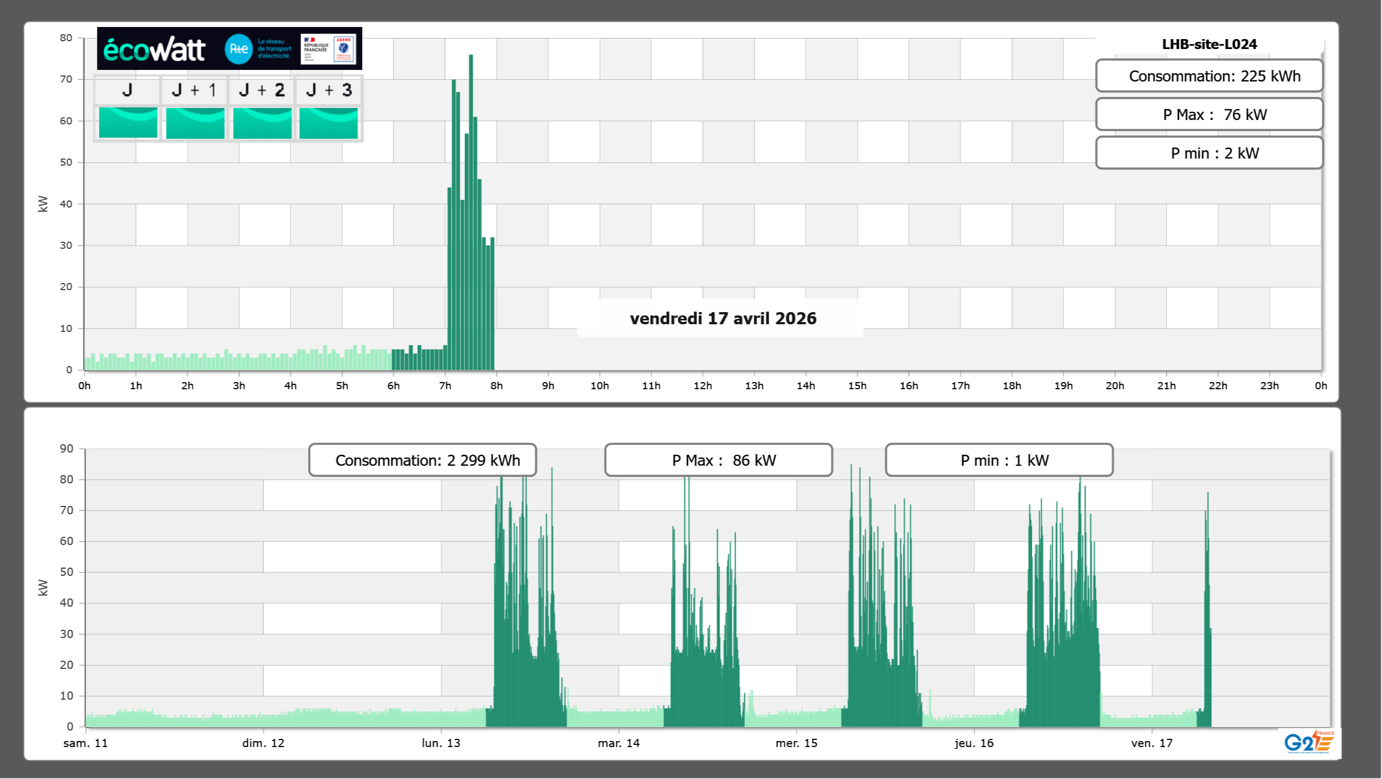Click the LHB-site-L024 site title
This screenshot has height=779, width=1382.
click(1209, 44)
